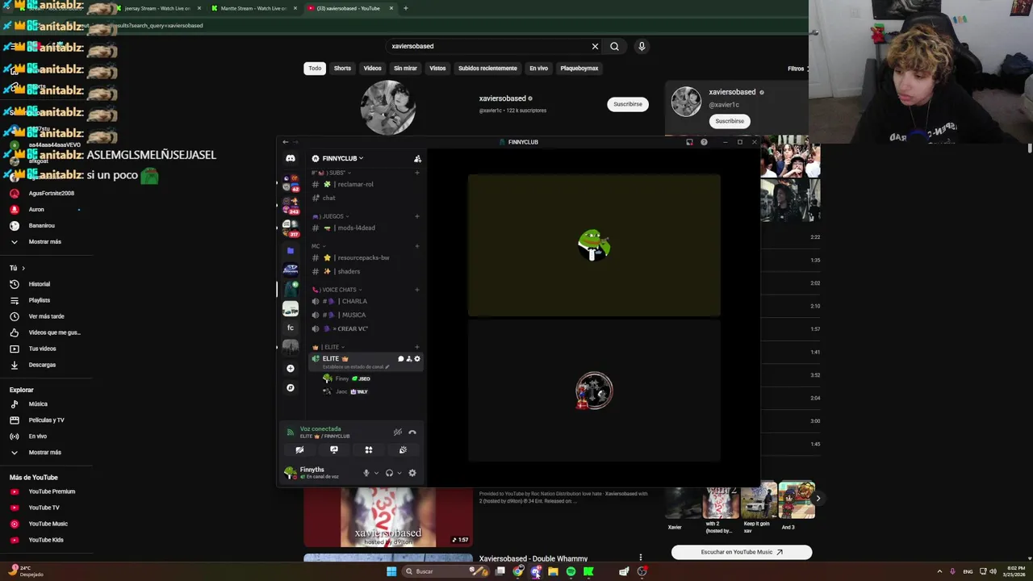This screenshot has width=1033, height=581.
Task: Add a channel to the JUEGOS category
Action: tap(417, 216)
